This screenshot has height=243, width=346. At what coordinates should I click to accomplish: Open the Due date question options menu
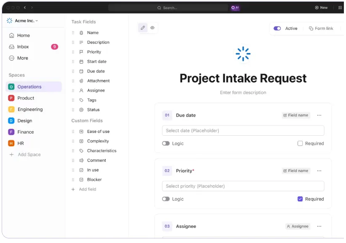(x=319, y=115)
